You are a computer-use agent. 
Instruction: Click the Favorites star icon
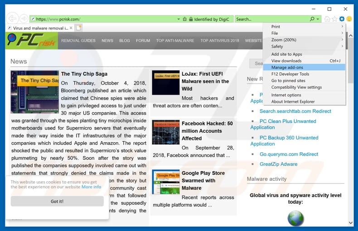334,19
